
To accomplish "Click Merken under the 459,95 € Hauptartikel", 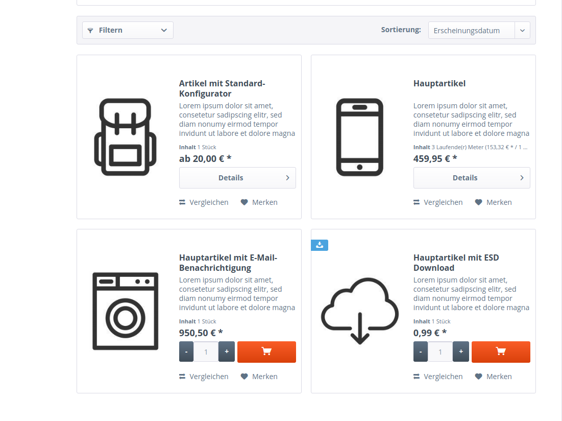I will [x=493, y=202].
